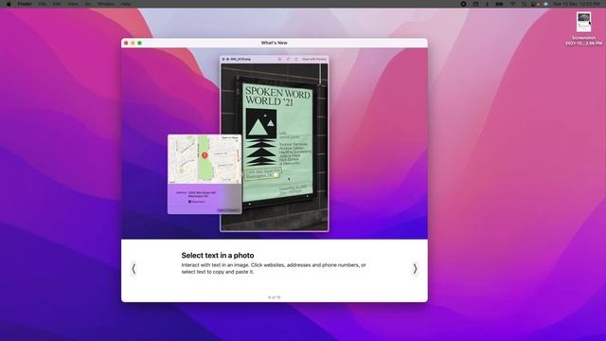Open the Wi-Fi status menu
Viewport: 606px width, 341px height.
point(512,4)
